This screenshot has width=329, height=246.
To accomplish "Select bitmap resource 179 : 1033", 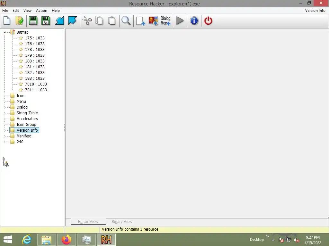I will [35, 55].
